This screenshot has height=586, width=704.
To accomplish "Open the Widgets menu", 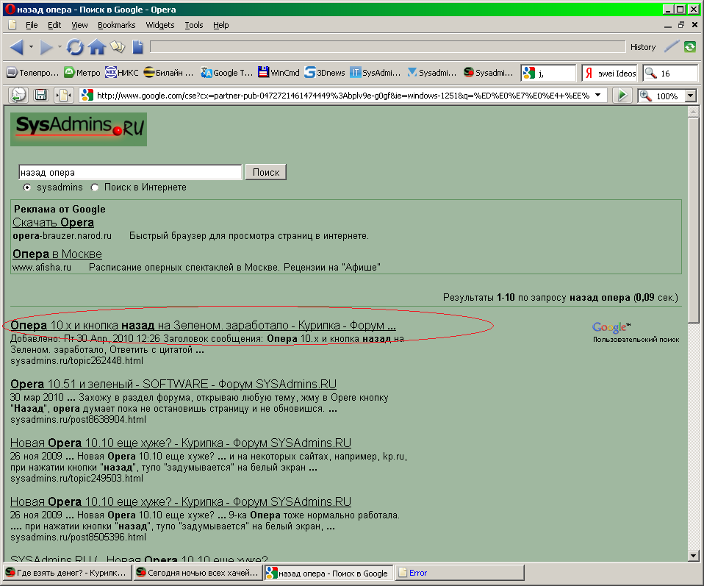I will point(160,25).
